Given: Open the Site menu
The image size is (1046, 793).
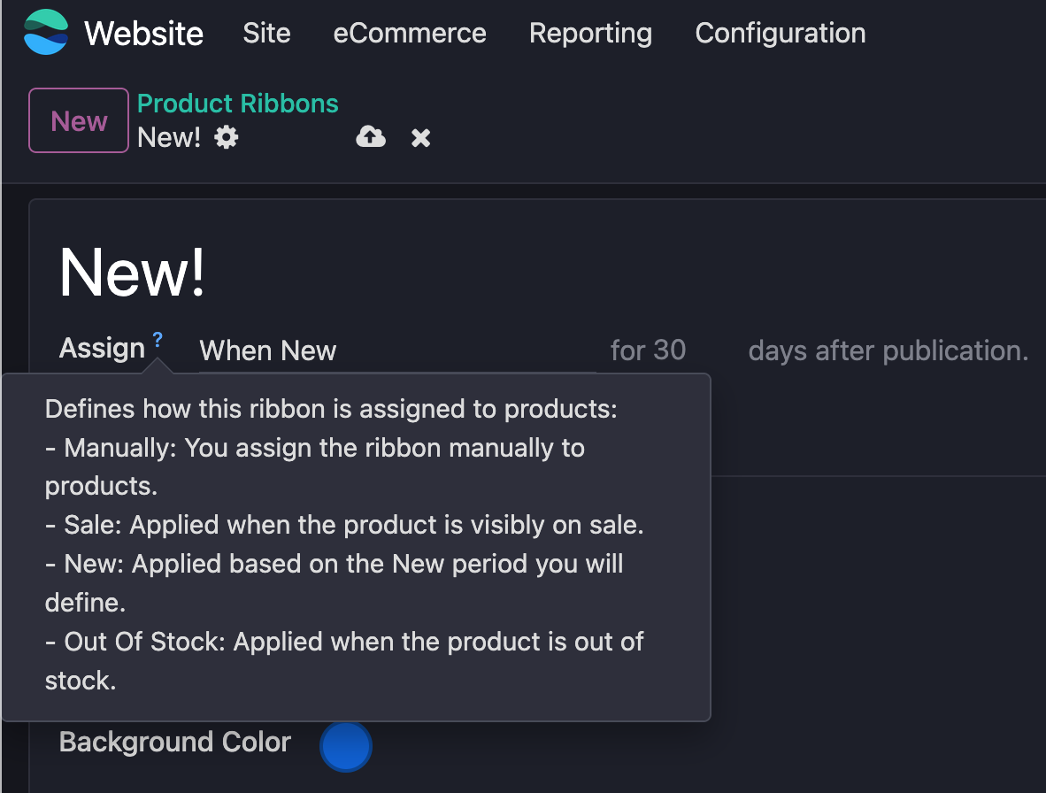Looking at the screenshot, I should pyautogui.click(x=266, y=34).
